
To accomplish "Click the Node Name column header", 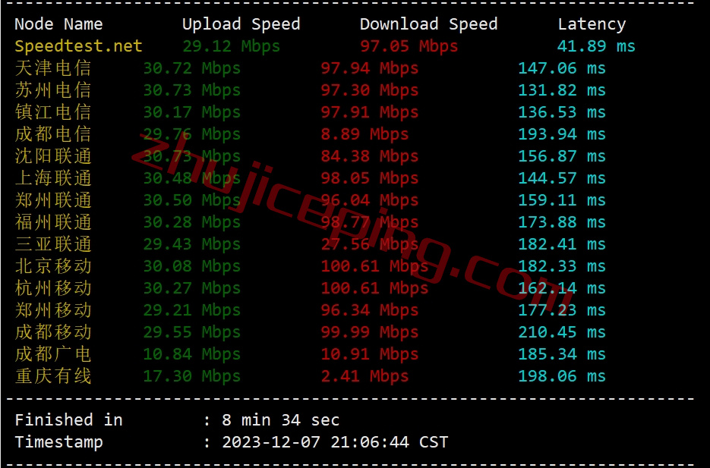I will point(58,24).
